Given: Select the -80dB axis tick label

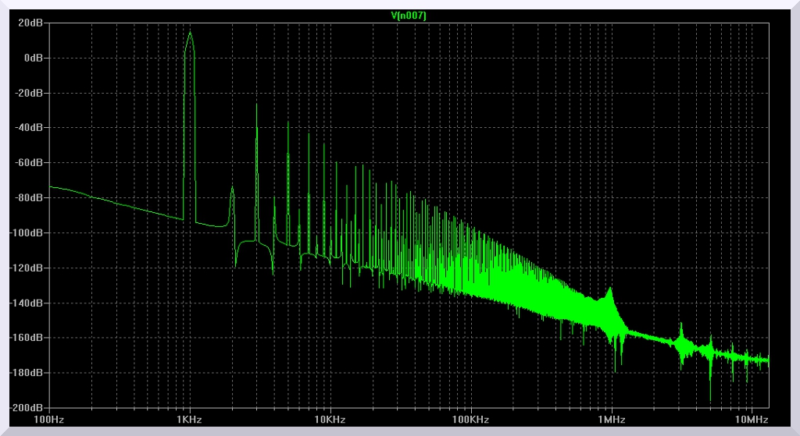Looking at the screenshot, I should pos(29,197).
